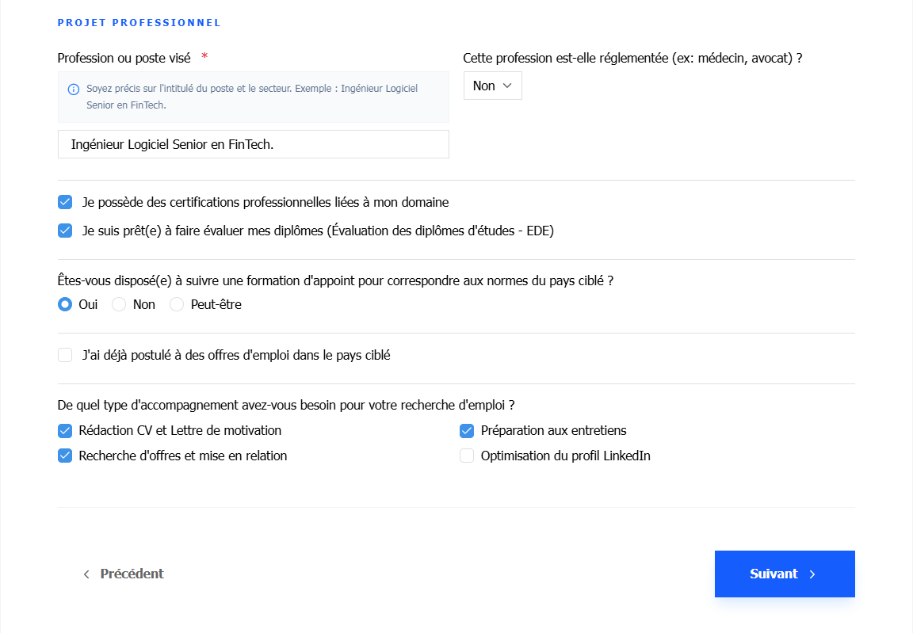Go to next step with Suivant
This screenshot has height=633, width=913.
click(x=785, y=574)
